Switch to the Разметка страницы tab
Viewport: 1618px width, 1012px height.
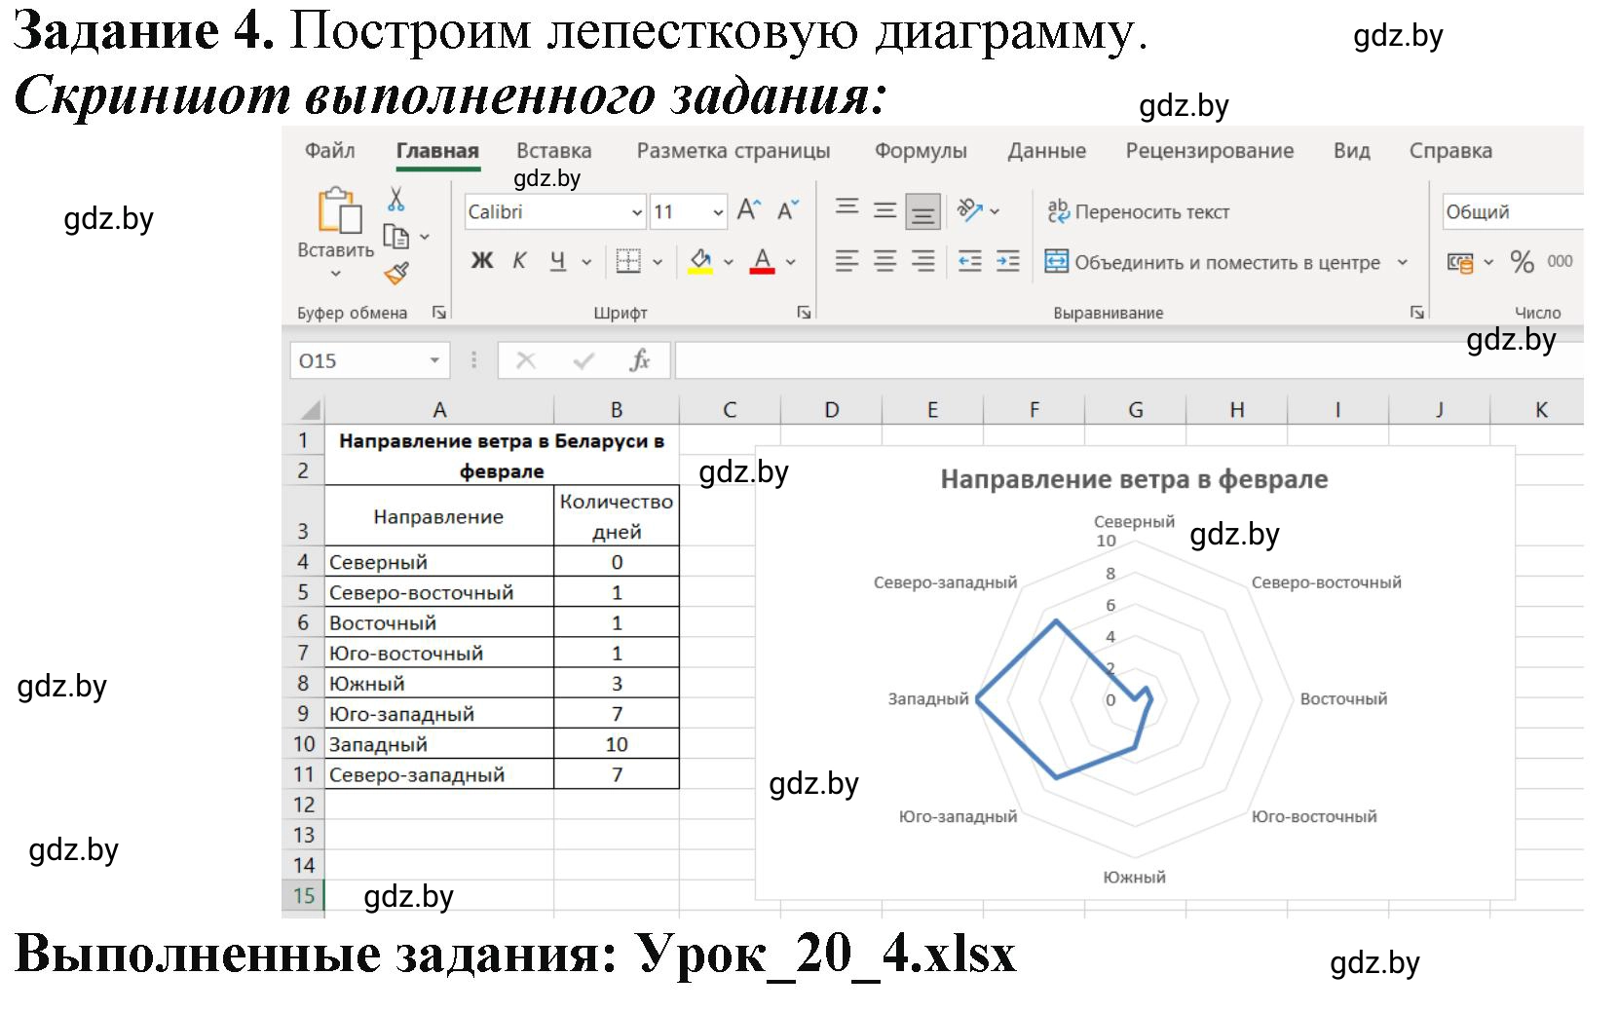tap(733, 151)
